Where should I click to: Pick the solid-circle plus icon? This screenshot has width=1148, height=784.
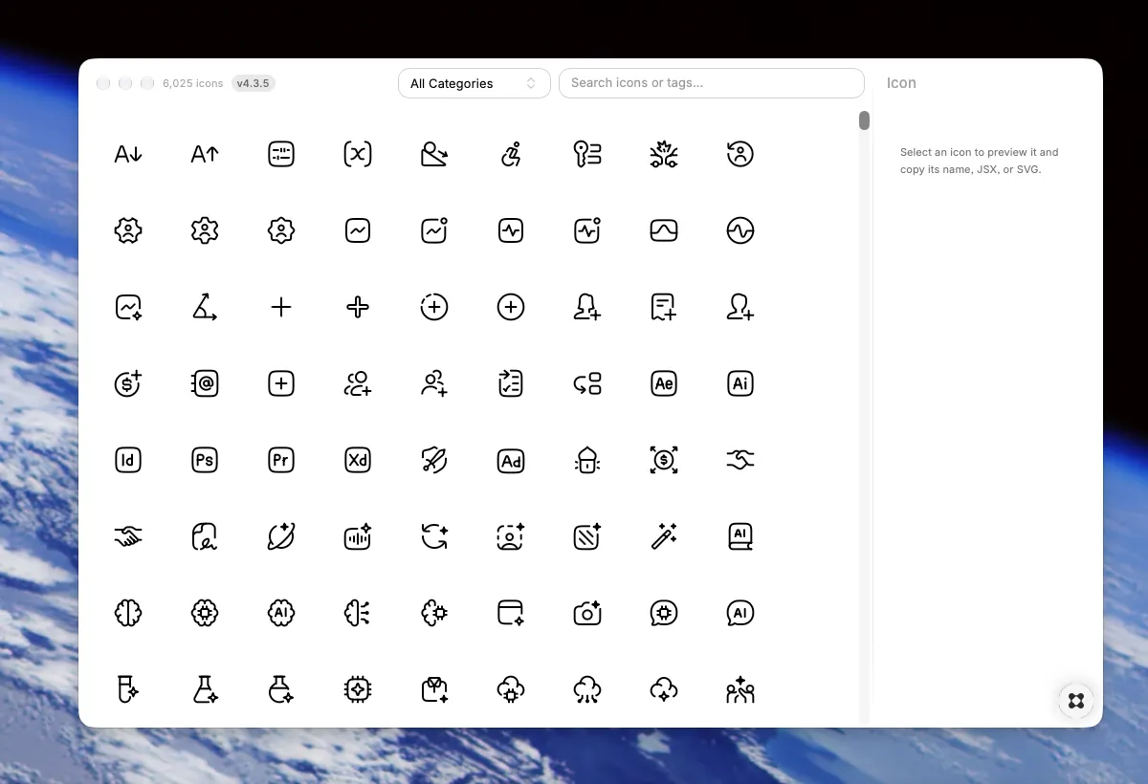pyautogui.click(x=511, y=307)
